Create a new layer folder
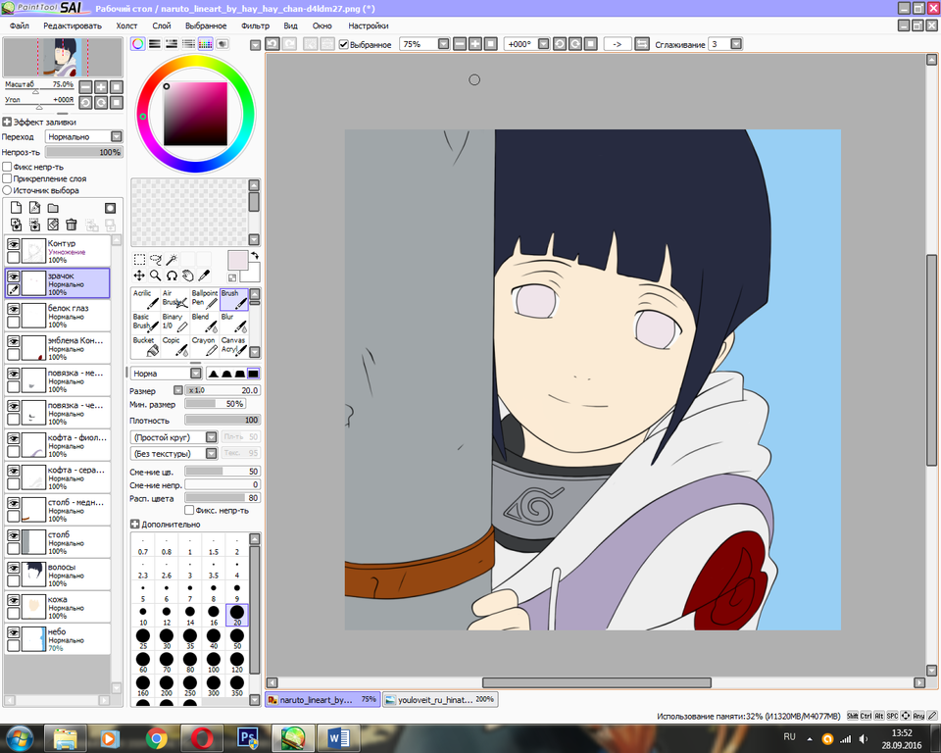 53,208
